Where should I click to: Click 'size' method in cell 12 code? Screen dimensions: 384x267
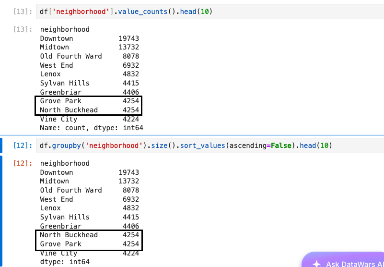[159, 146]
